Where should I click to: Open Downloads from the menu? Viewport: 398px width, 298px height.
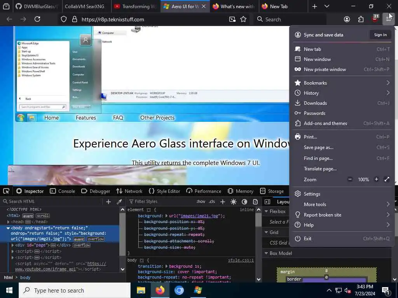(342, 103)
